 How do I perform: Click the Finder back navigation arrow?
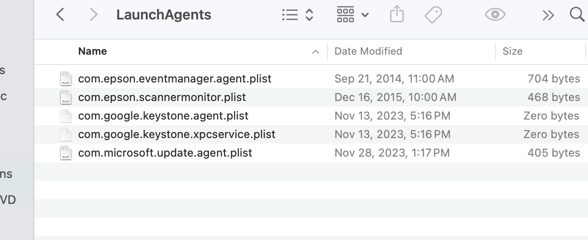click(60, 15)
